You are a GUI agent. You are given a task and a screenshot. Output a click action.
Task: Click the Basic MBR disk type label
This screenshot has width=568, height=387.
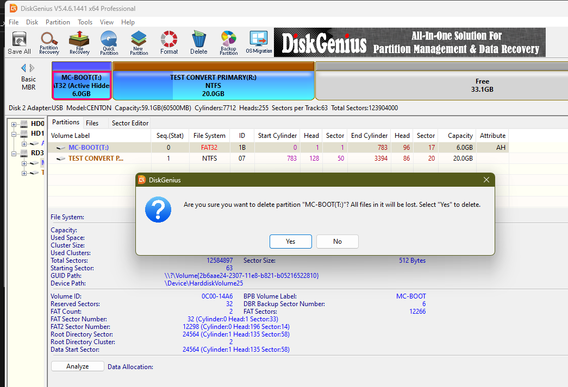tap(28, 83)
